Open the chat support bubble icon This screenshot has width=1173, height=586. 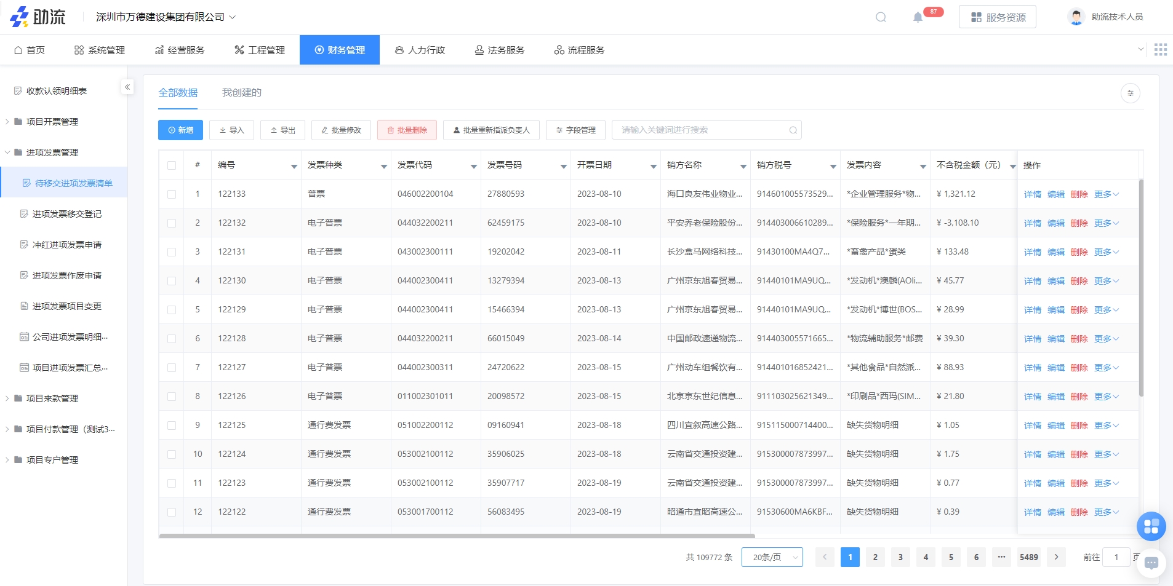(x=1151, y=563)
